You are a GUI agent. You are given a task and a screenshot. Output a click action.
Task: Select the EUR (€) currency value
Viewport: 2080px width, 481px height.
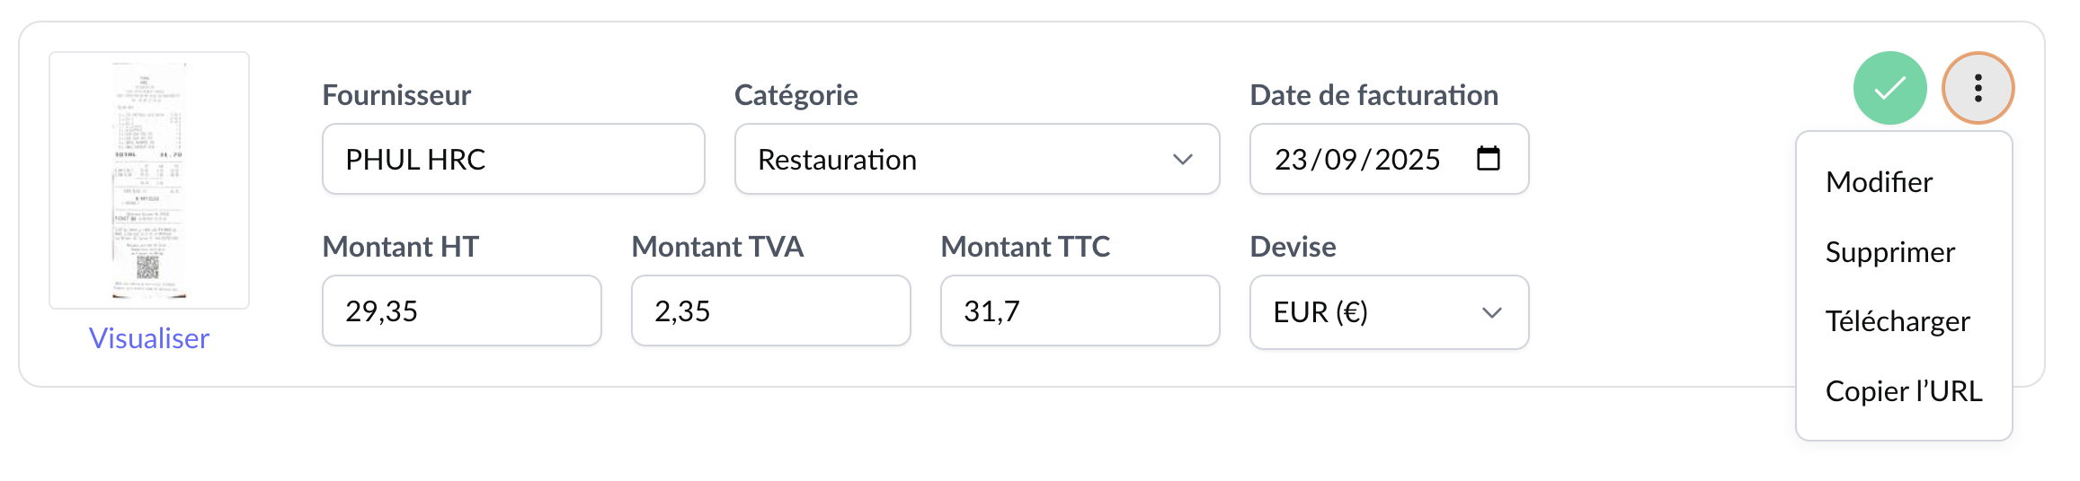click(1320, 312)
